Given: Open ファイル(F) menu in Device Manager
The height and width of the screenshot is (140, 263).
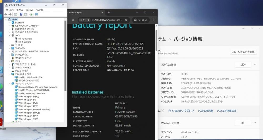Looking at the screenshot, I should point(9,10).
